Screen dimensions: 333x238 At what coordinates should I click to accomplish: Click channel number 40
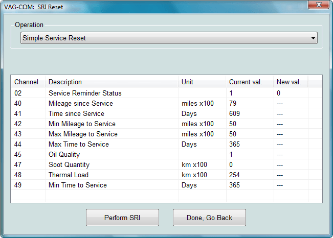pos(18,103)
